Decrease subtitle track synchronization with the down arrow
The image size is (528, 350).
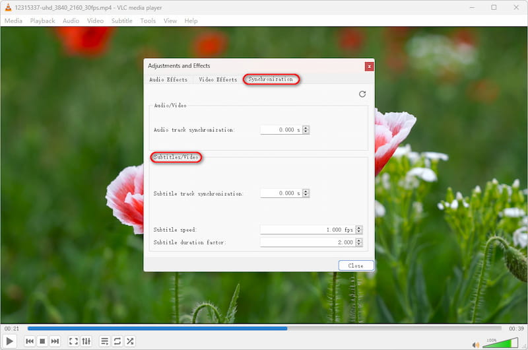click(x=306, y=195)
